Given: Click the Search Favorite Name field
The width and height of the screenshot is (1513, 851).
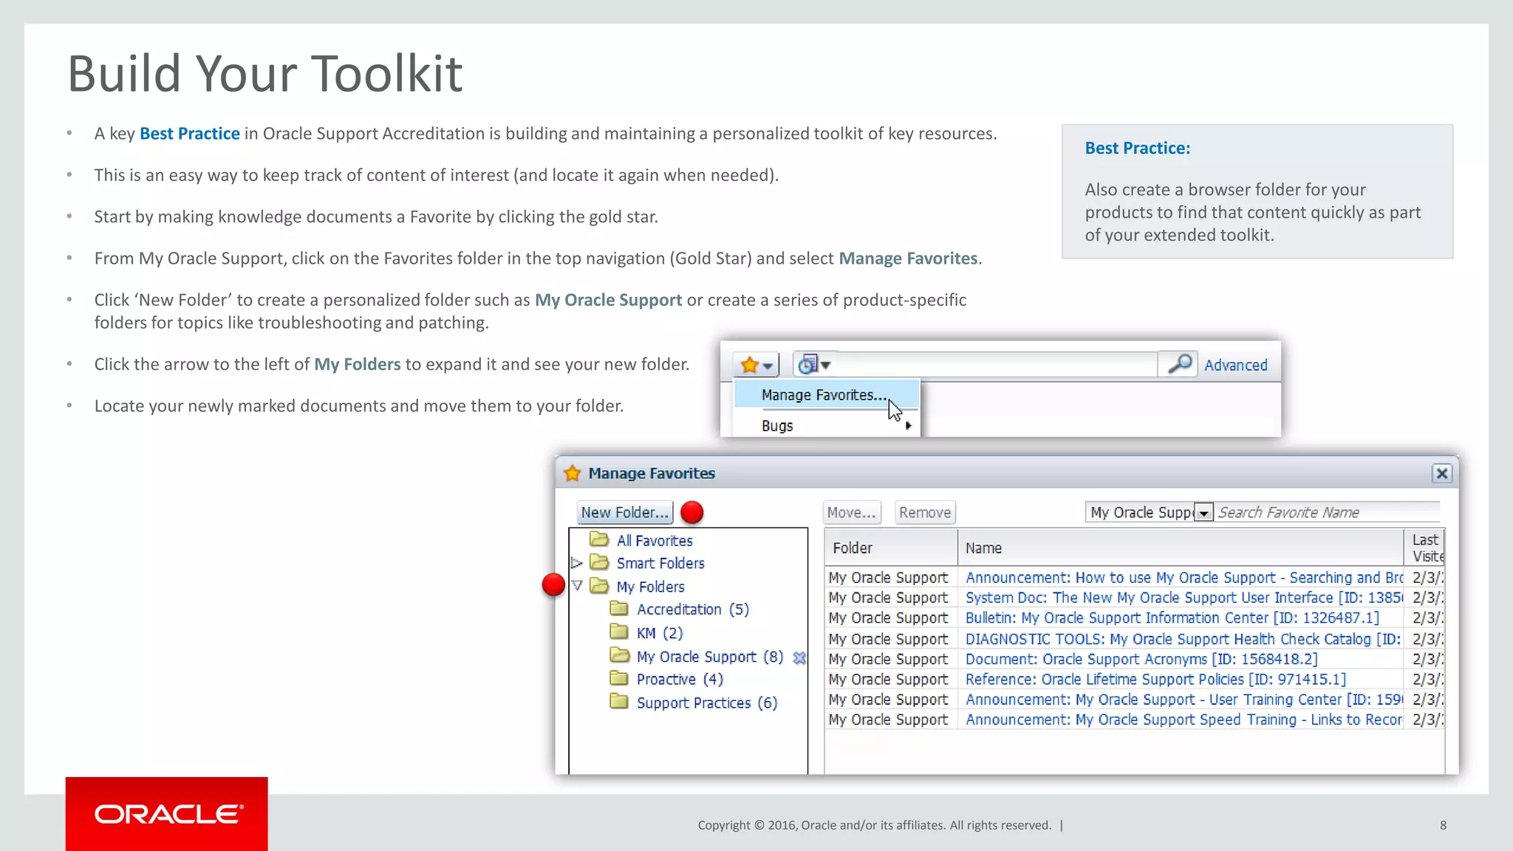Looking at the screenshot, I should 1328,512.
